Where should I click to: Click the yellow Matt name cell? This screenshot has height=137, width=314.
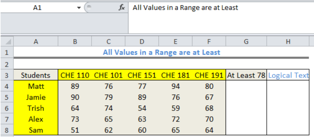coord(36,86)
